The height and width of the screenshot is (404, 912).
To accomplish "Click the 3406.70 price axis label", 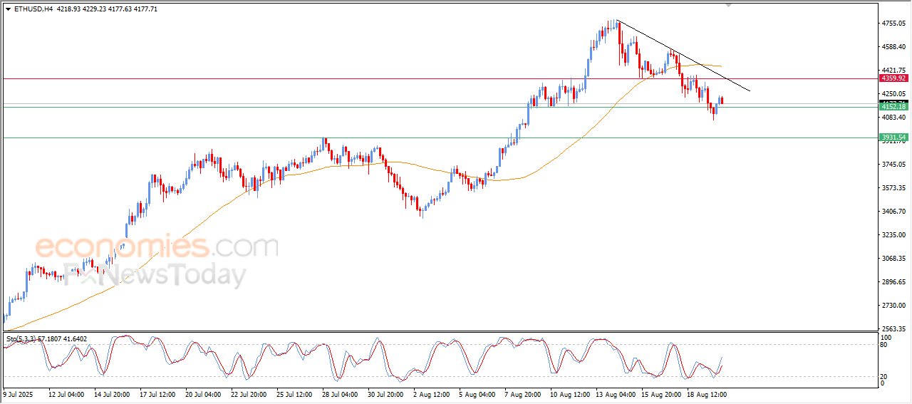I will 895,212.
